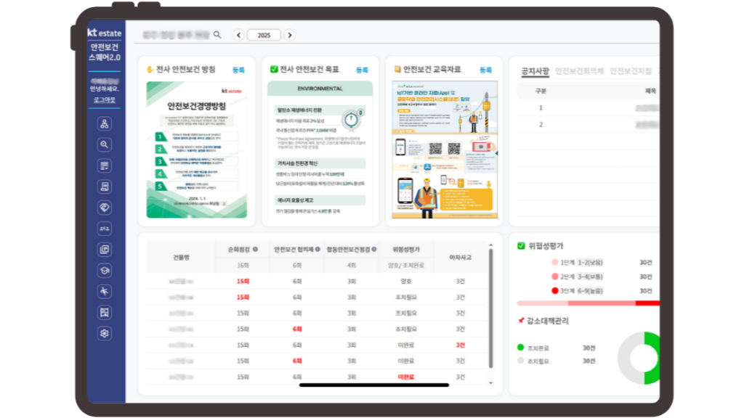Click the table scrollbar down arrow

490,383
